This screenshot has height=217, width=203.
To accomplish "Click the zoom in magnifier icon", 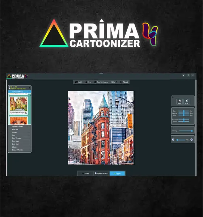I will [x=192, y=140].
